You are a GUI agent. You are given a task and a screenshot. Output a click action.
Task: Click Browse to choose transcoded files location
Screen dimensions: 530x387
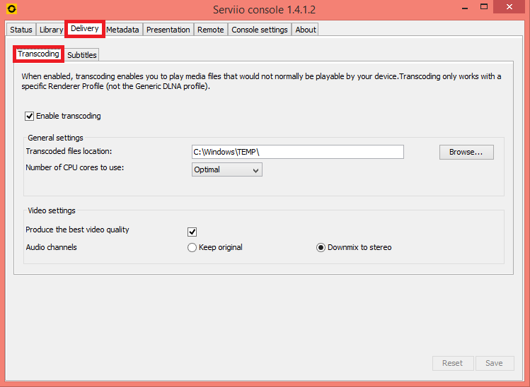coord(466,152)
